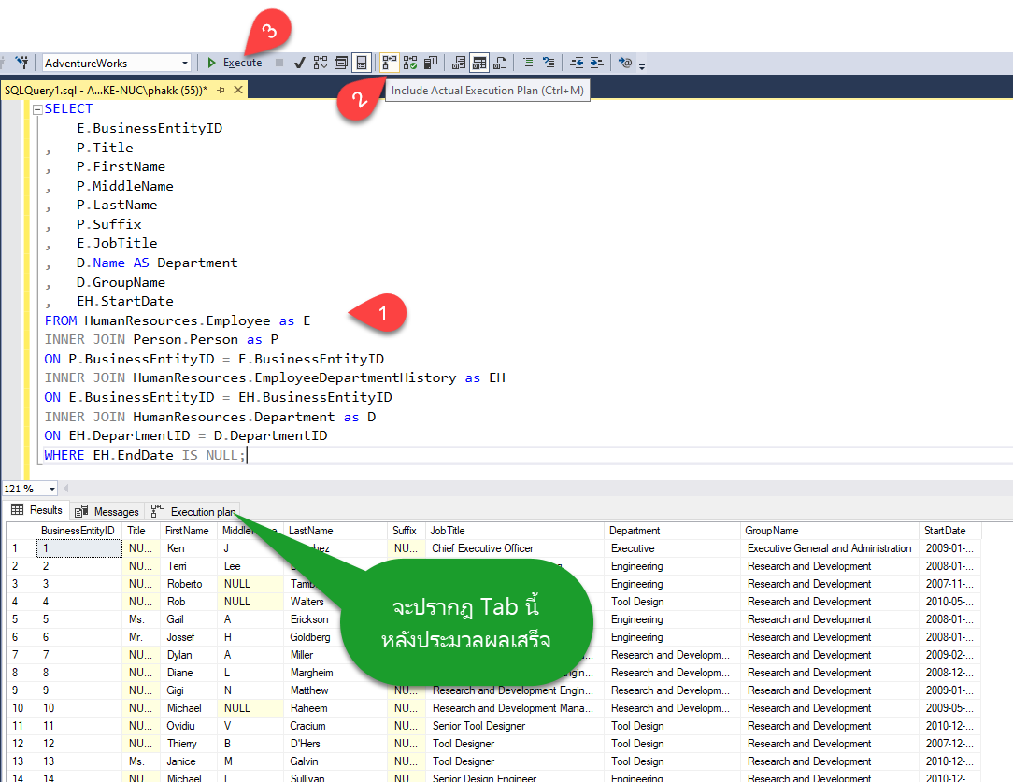This screenshot has width=1013, height=782.
Task: Select the Results to Grid icon
Action: pos(479,63)
